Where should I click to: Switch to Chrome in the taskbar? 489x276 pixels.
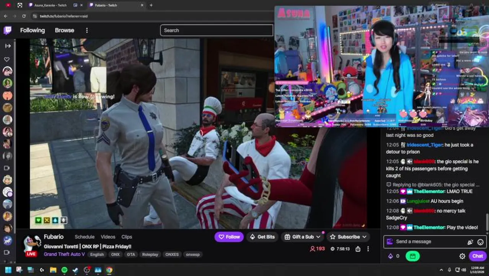click(x=109, y=270)
